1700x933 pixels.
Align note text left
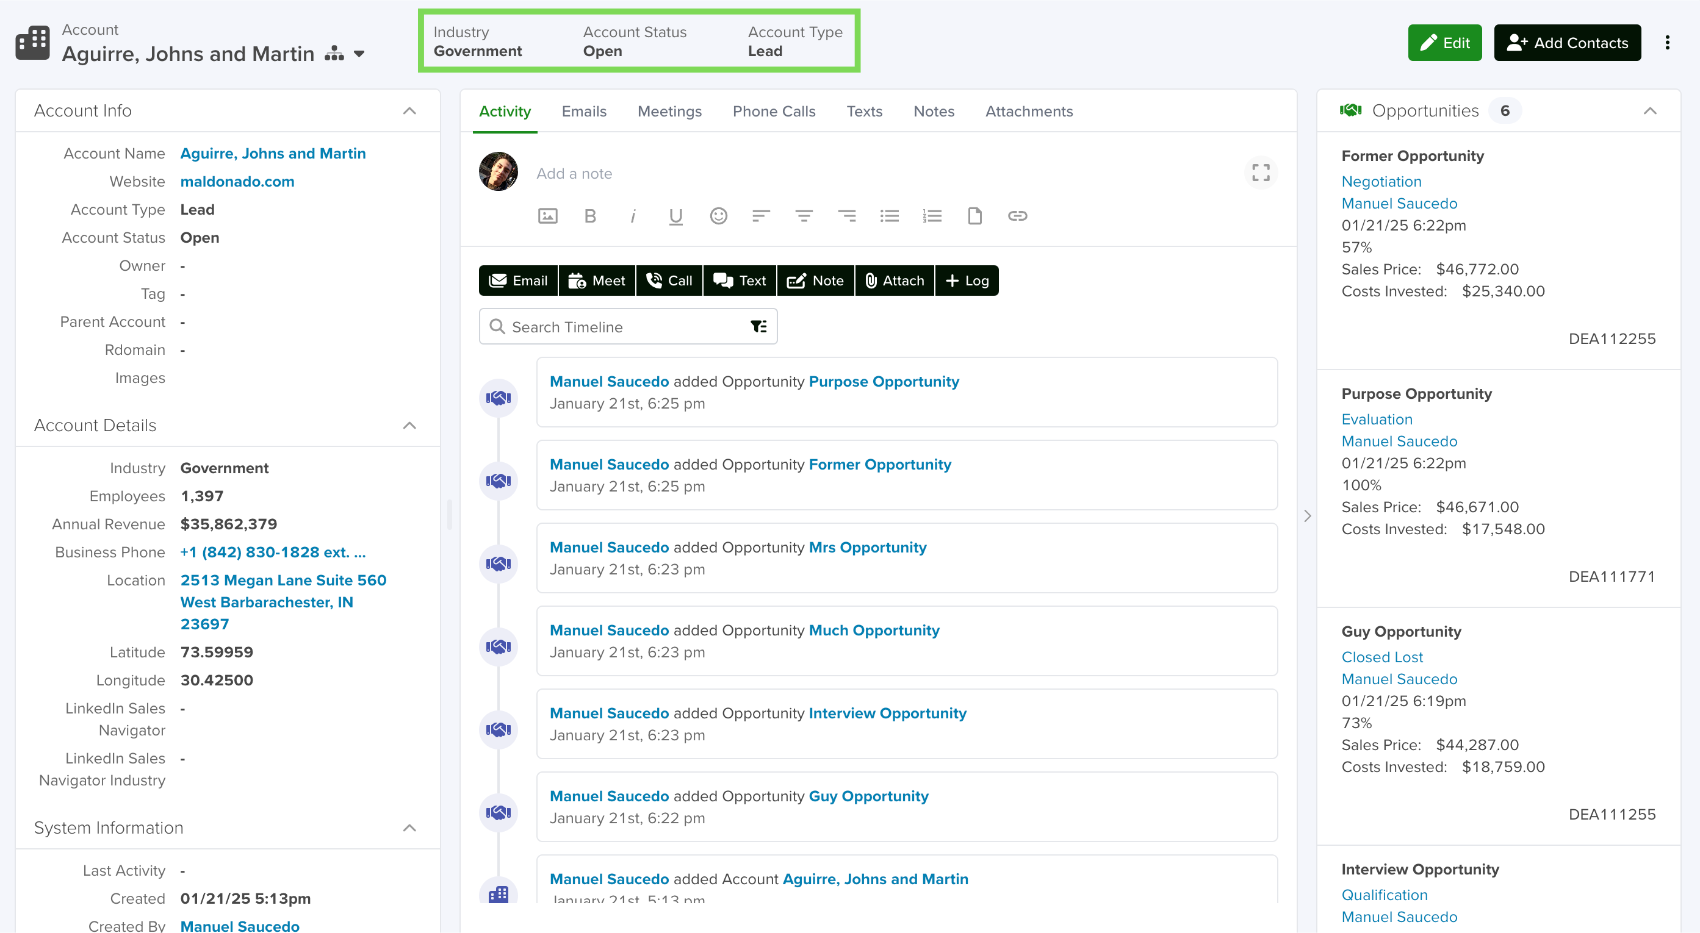pyautogui.click(x=761, y=216)
